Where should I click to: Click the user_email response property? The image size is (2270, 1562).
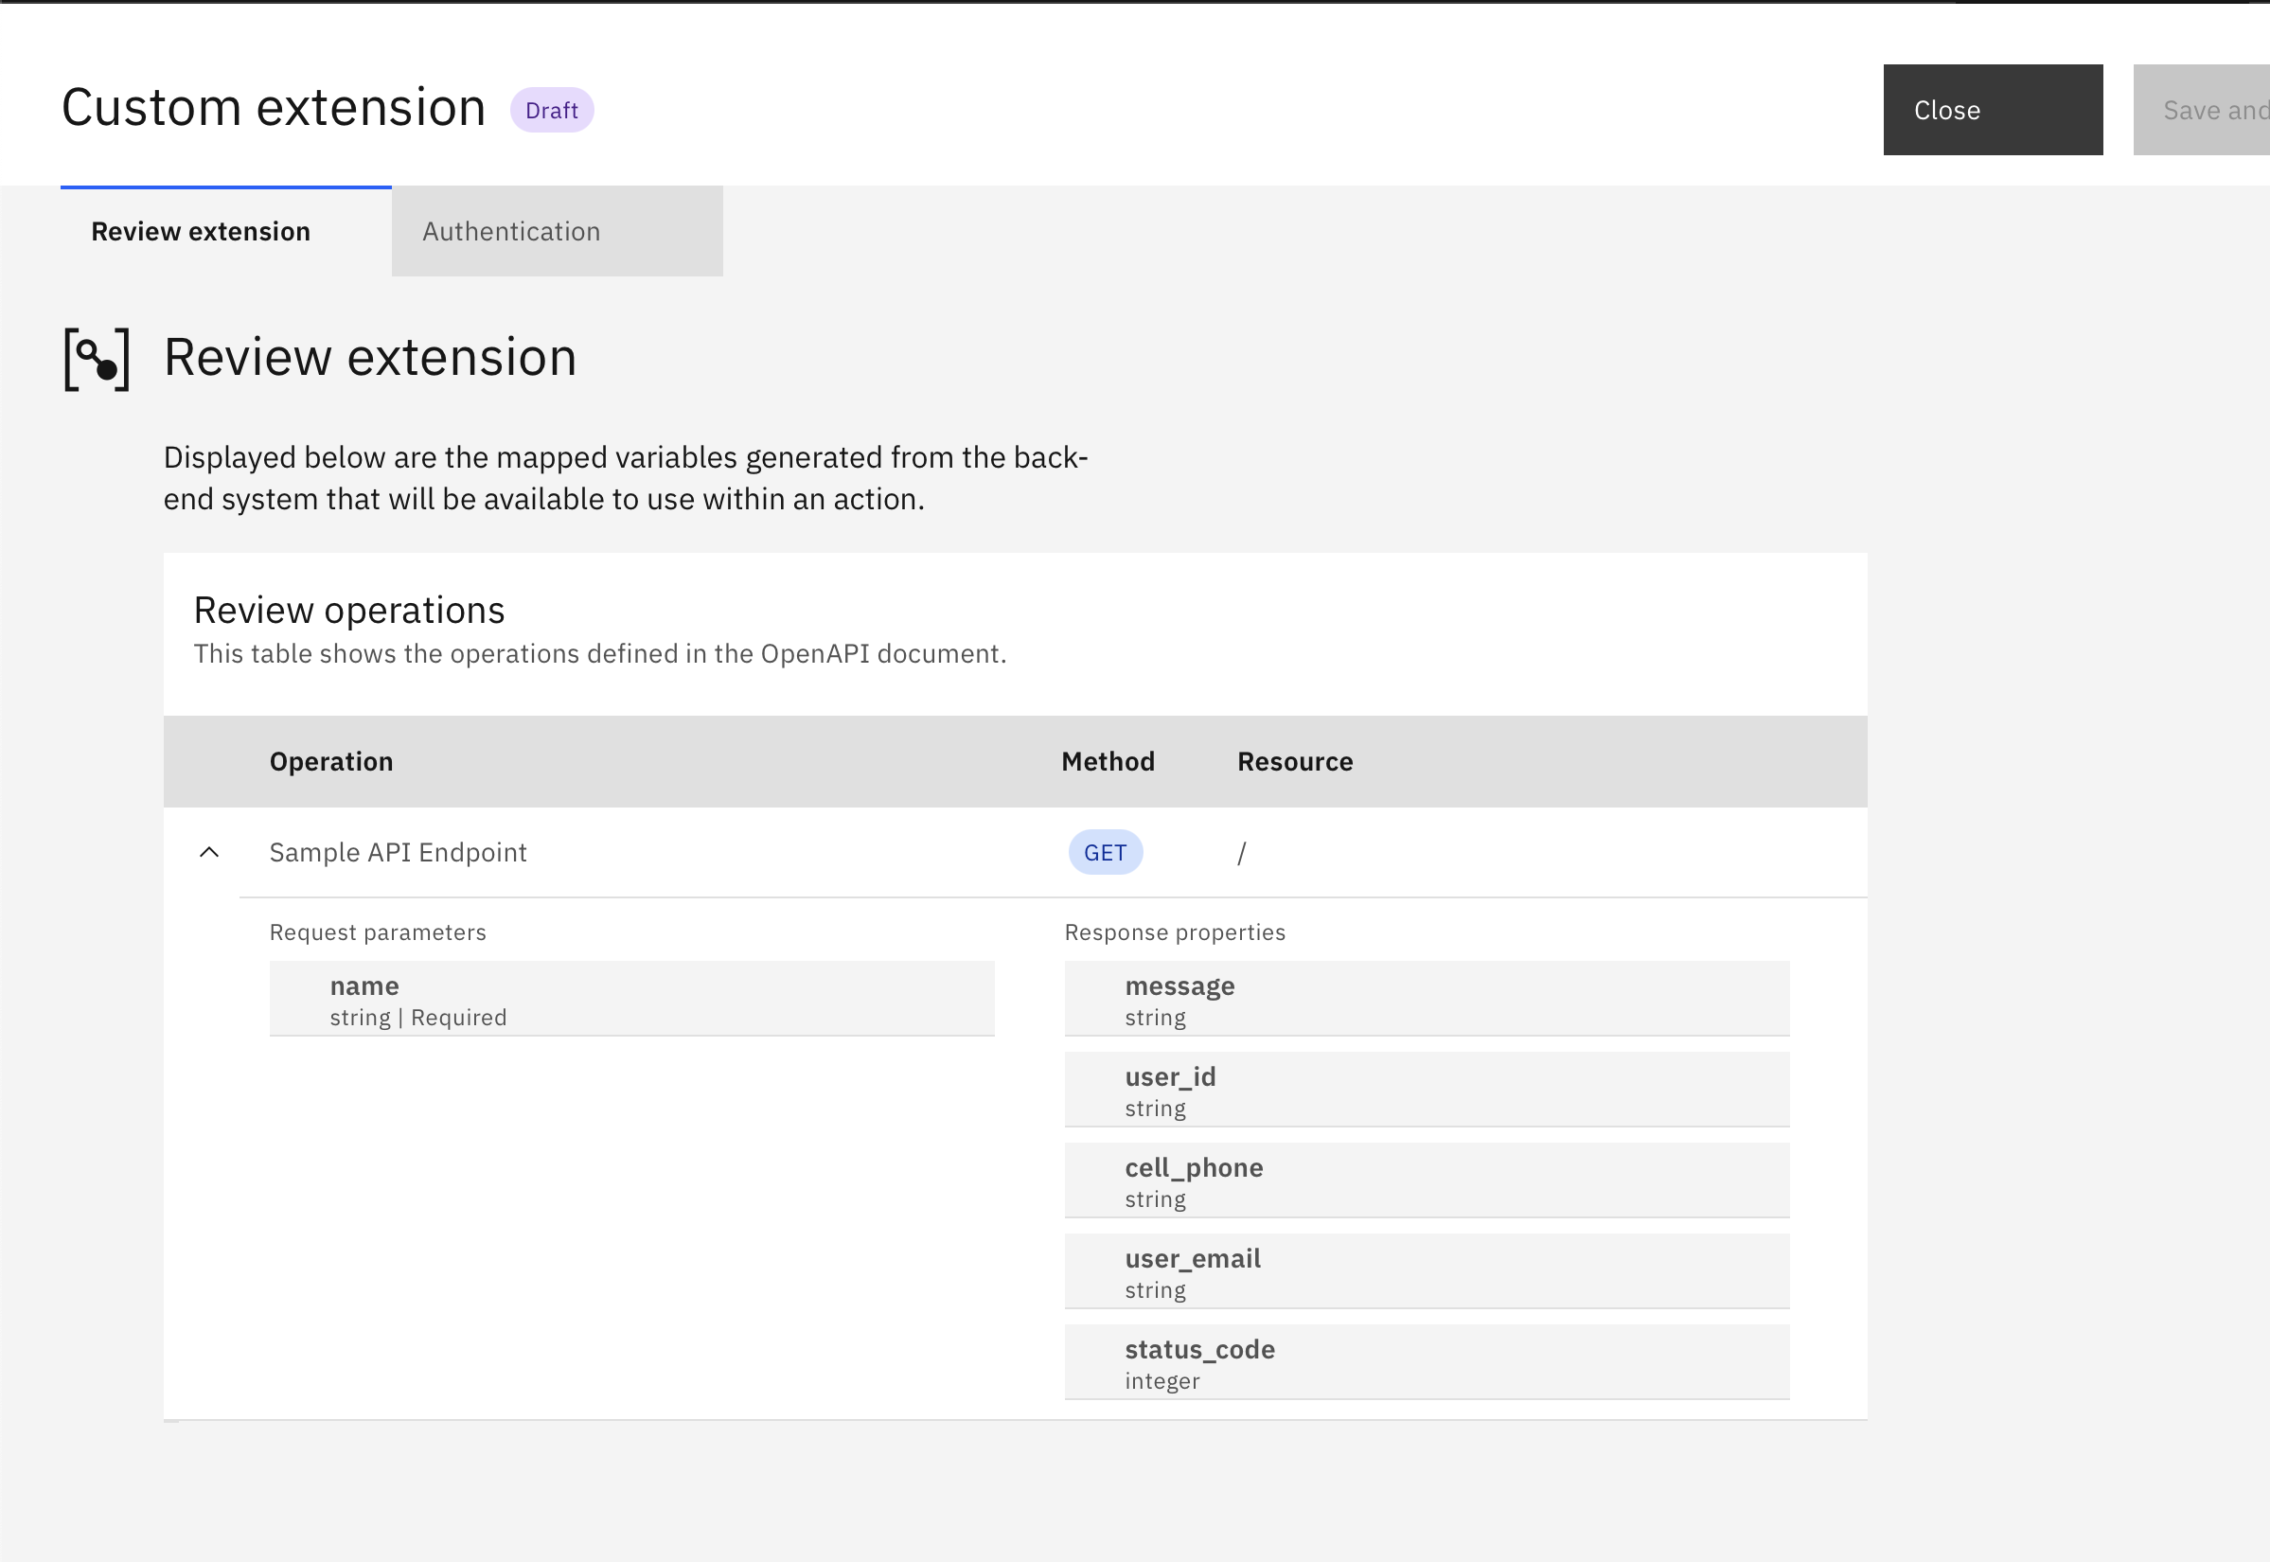pyautogui.click(x=1427, y=1270)
